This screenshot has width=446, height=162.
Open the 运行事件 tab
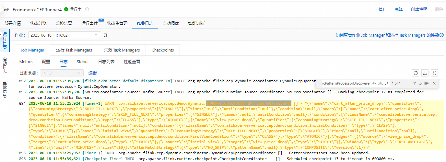[x=89, y=23]
